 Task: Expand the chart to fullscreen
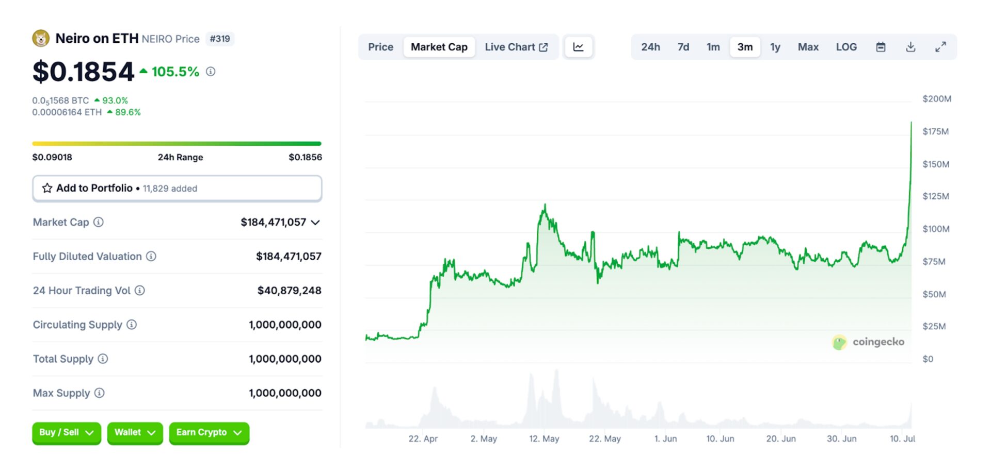(941, 47)
